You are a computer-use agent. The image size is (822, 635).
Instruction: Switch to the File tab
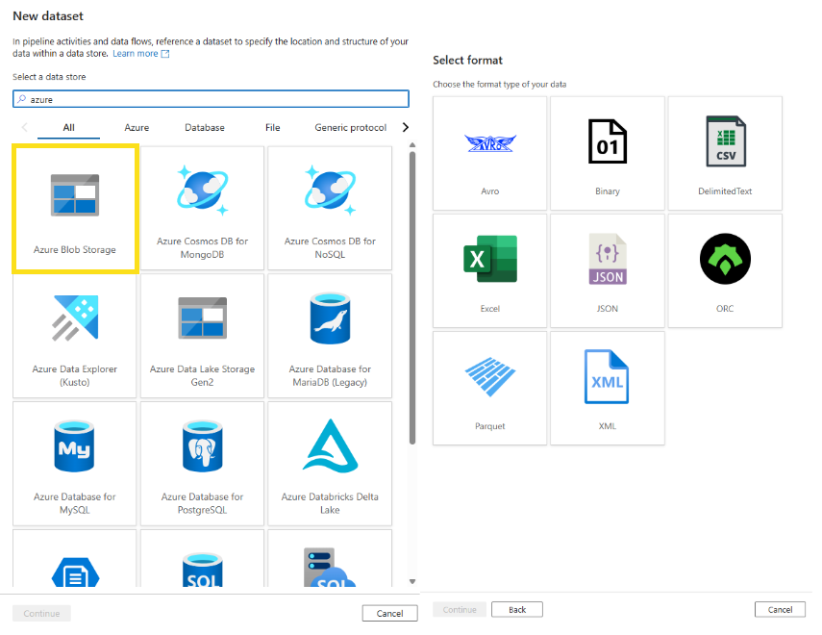[273, 128]
